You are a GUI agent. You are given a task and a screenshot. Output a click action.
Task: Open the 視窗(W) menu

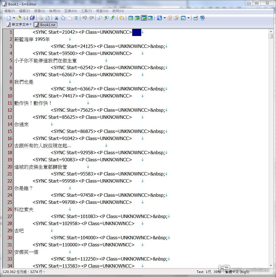(x=102, y=11)
